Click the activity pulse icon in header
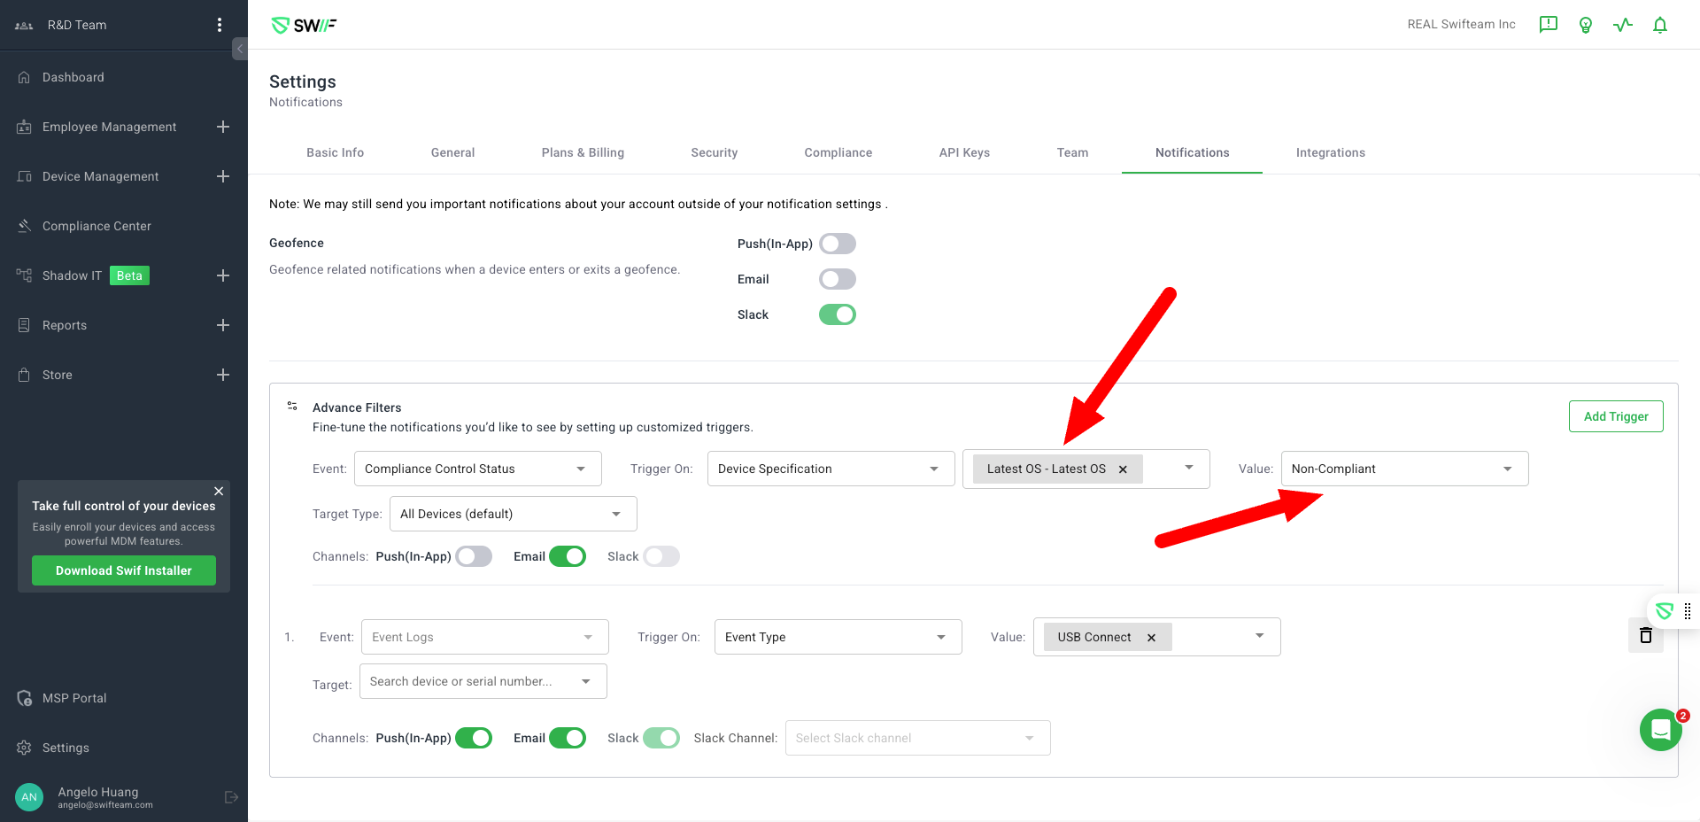This screenshot has width=1700, height=822. pos(1622,25)
